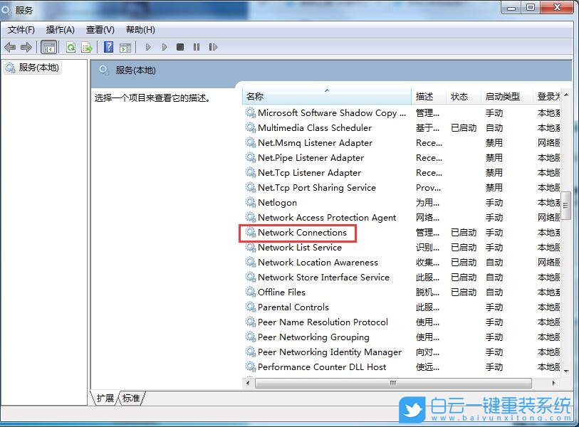Switch to the 标准 tab
Image resolution: width=579 pixels, height=427 pixels.
[x=130, y=399]
